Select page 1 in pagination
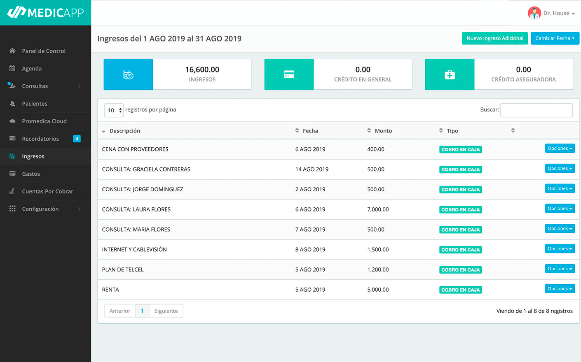The width and height of the screenshot is (581, 362). click(142, 311)
